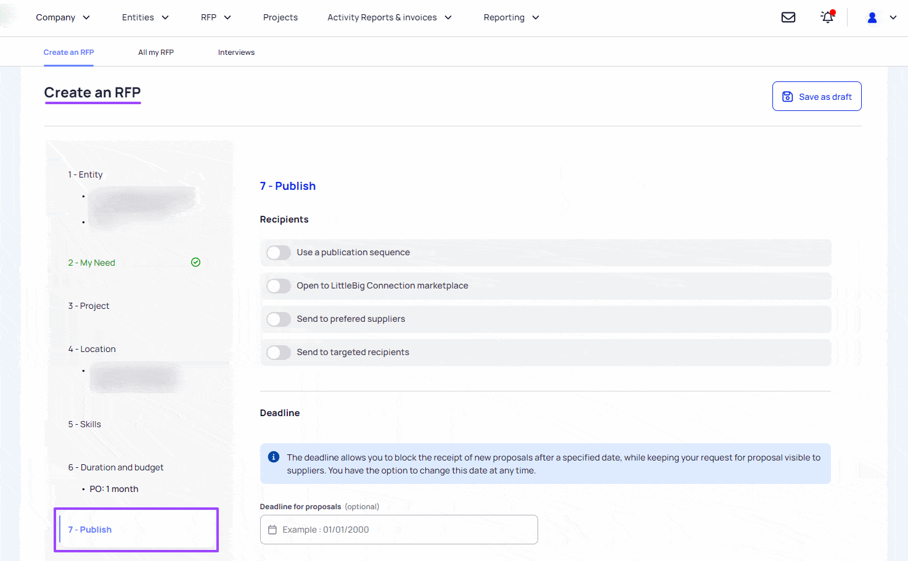Open the Entities menu label

point(138,17)
